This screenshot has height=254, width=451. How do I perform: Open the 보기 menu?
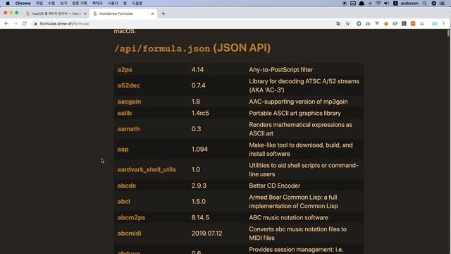63,3
